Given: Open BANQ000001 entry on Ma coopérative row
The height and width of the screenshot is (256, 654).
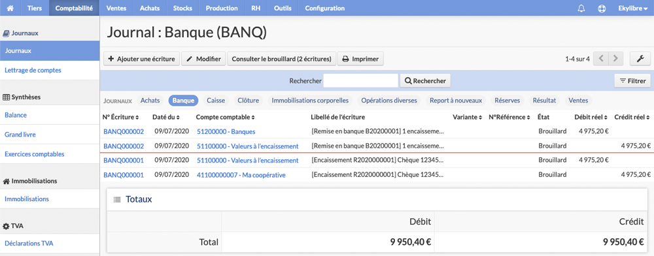Looking at the screenshot, I should [x=124, y=175].
